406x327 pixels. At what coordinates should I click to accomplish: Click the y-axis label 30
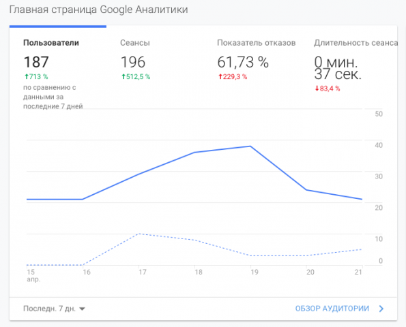[x=379, y=176]
